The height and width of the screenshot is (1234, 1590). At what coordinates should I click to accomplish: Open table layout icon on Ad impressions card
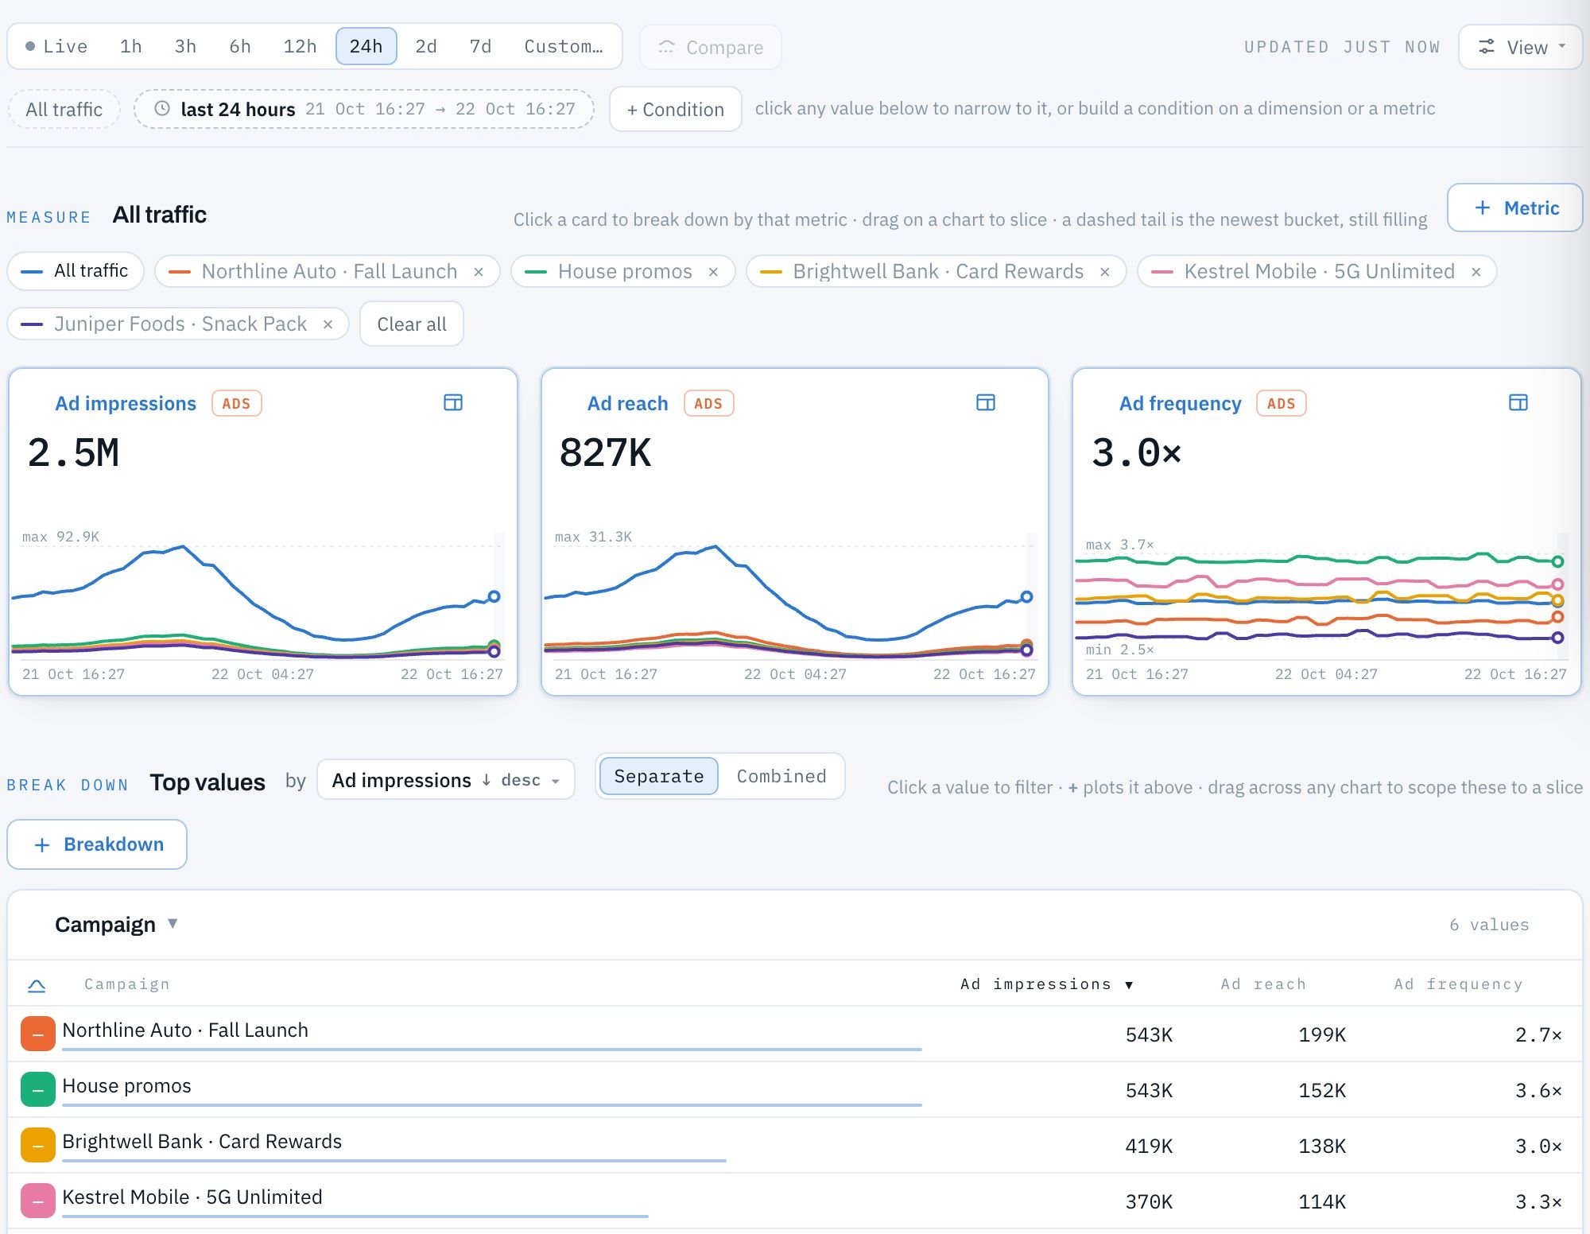[453, 402]
